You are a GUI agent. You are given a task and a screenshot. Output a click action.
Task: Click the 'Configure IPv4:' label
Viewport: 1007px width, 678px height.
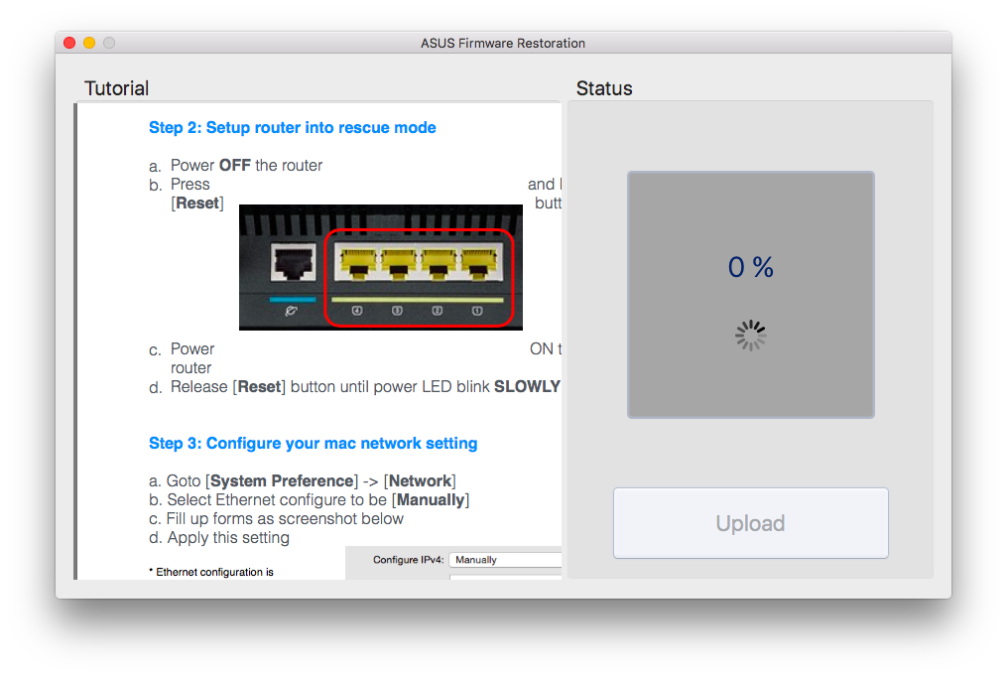[x=408, y=560]
